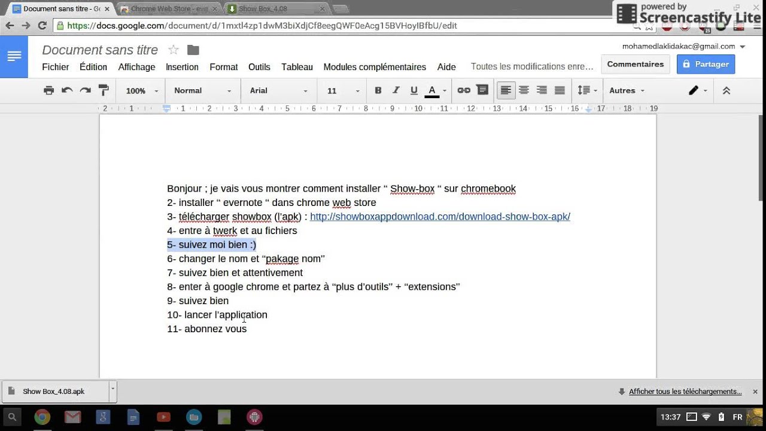Open line spacing options
This screenshot has width=766, height=431.
(586, 90)
